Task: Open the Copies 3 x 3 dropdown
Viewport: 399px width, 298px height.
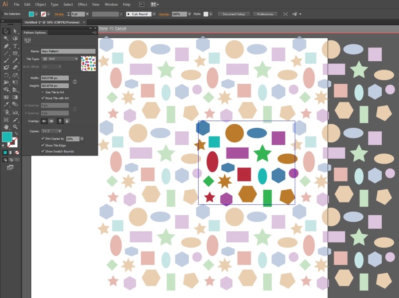Action: (51, 131)
